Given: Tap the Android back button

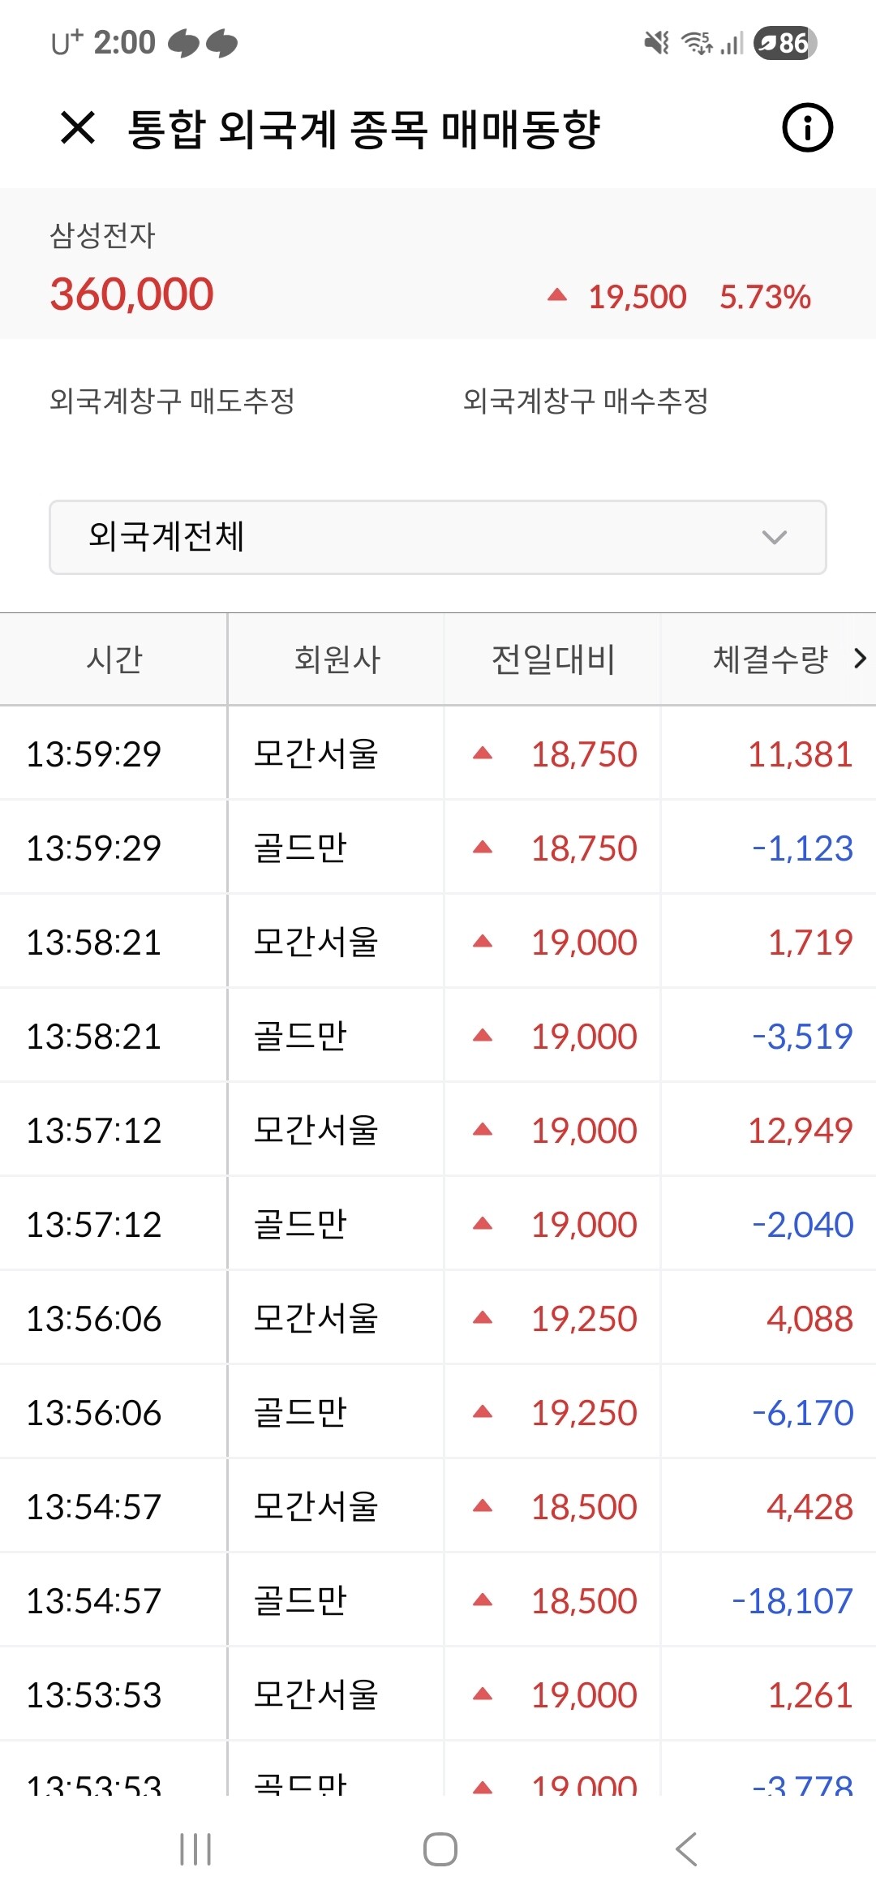Looking at the screenshot, I should click(x=686, y=1849).
